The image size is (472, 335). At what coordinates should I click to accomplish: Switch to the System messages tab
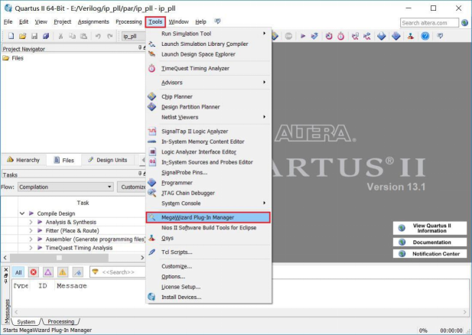(x=26, y=322)
